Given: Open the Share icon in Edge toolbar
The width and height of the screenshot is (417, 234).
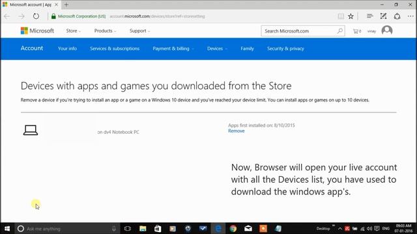Looking at the screenshot, I should 397,16.
